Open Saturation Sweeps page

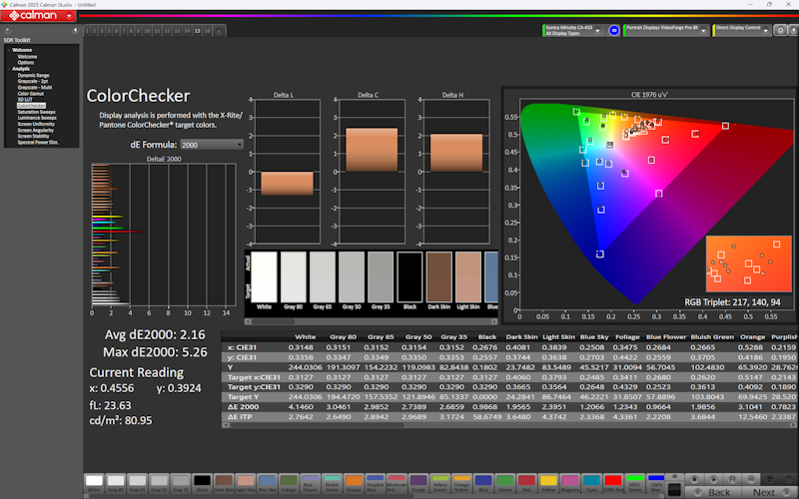[36, 112]
